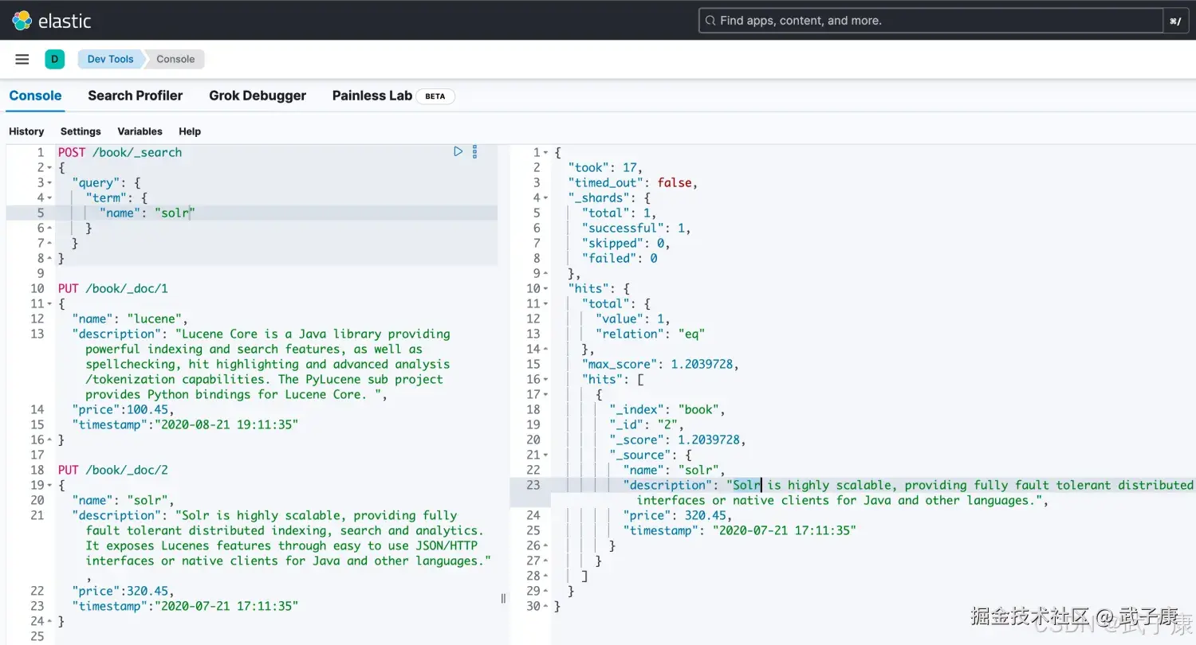Click the BETA badge next to Painless Lab
The image size is (1196, 645).
coord(435,96)
